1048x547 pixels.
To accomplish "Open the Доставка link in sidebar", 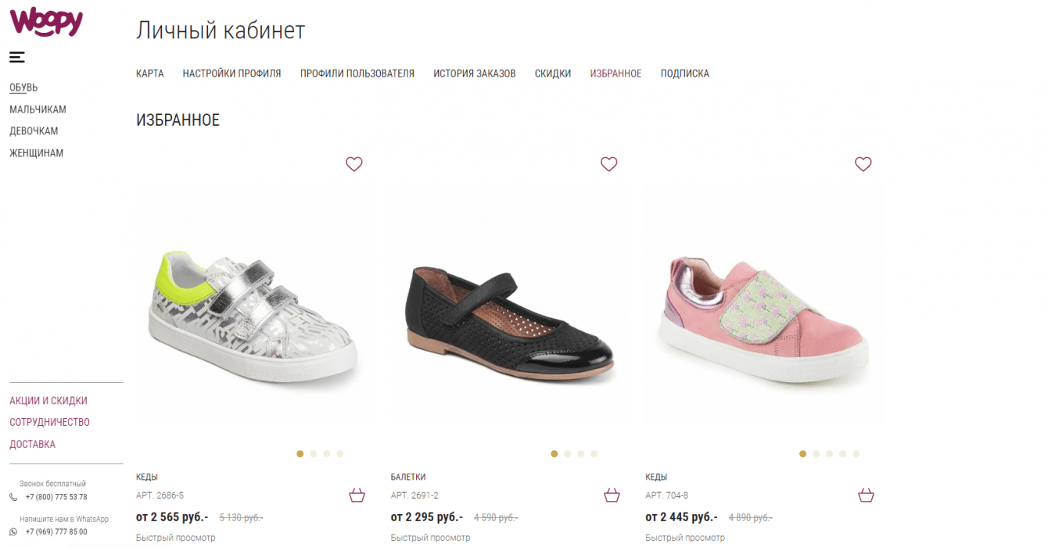I will coord(32,445).
